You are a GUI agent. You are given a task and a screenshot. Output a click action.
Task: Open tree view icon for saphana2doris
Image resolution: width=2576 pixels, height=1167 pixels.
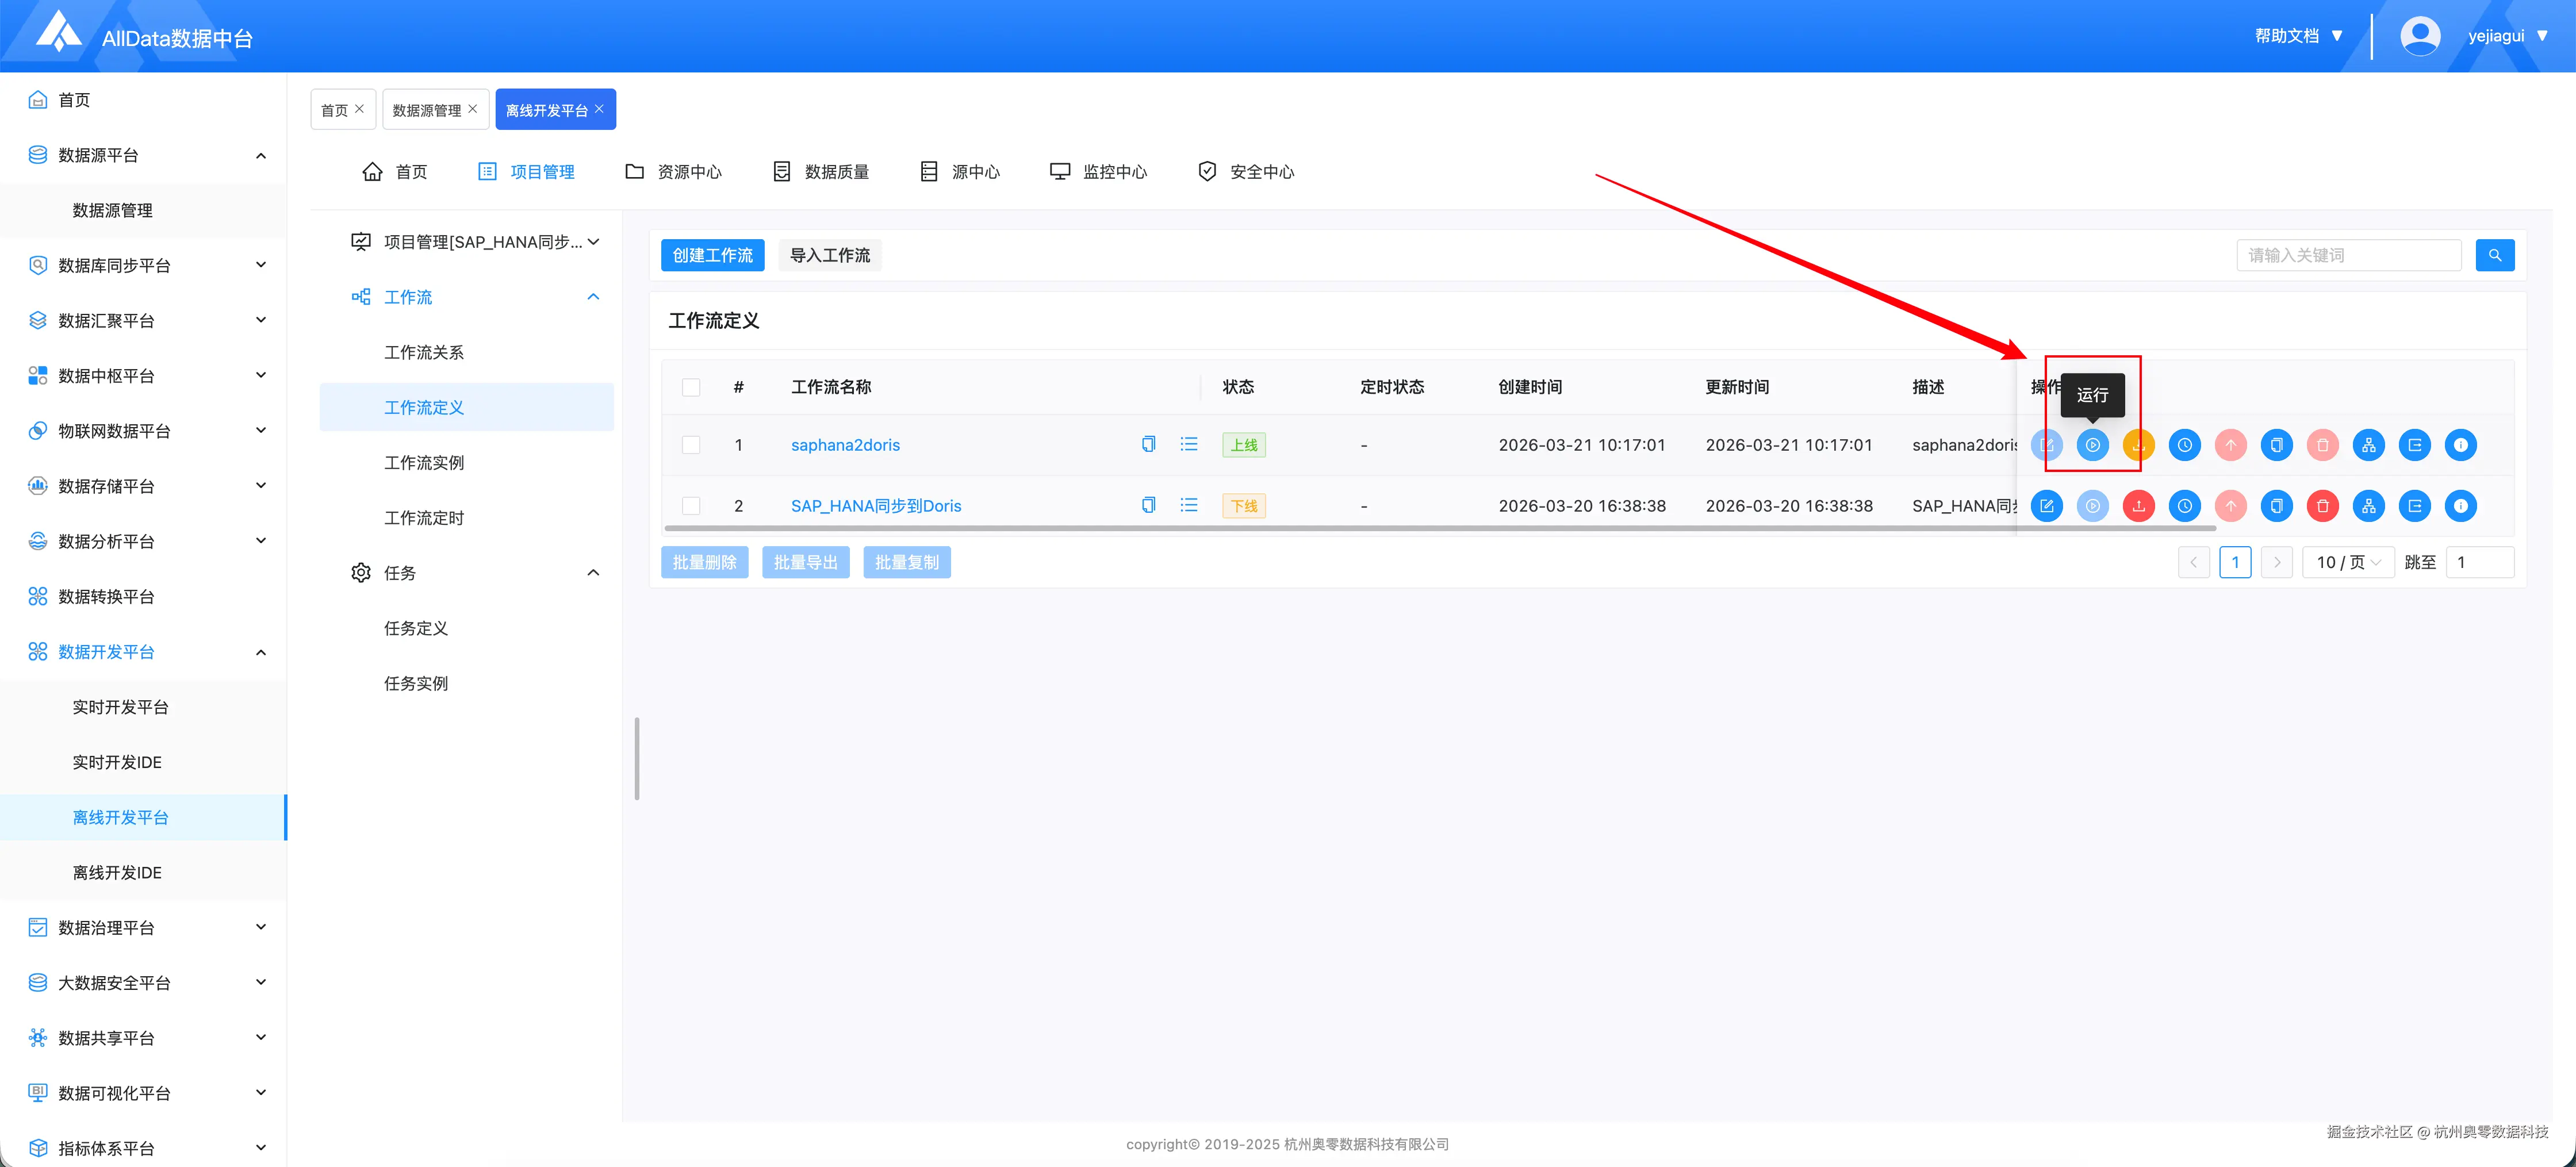click(2368, 445)
